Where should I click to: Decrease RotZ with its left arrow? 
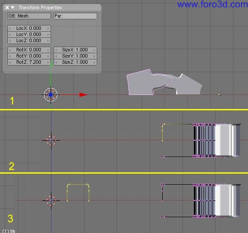tap(10, 62)
